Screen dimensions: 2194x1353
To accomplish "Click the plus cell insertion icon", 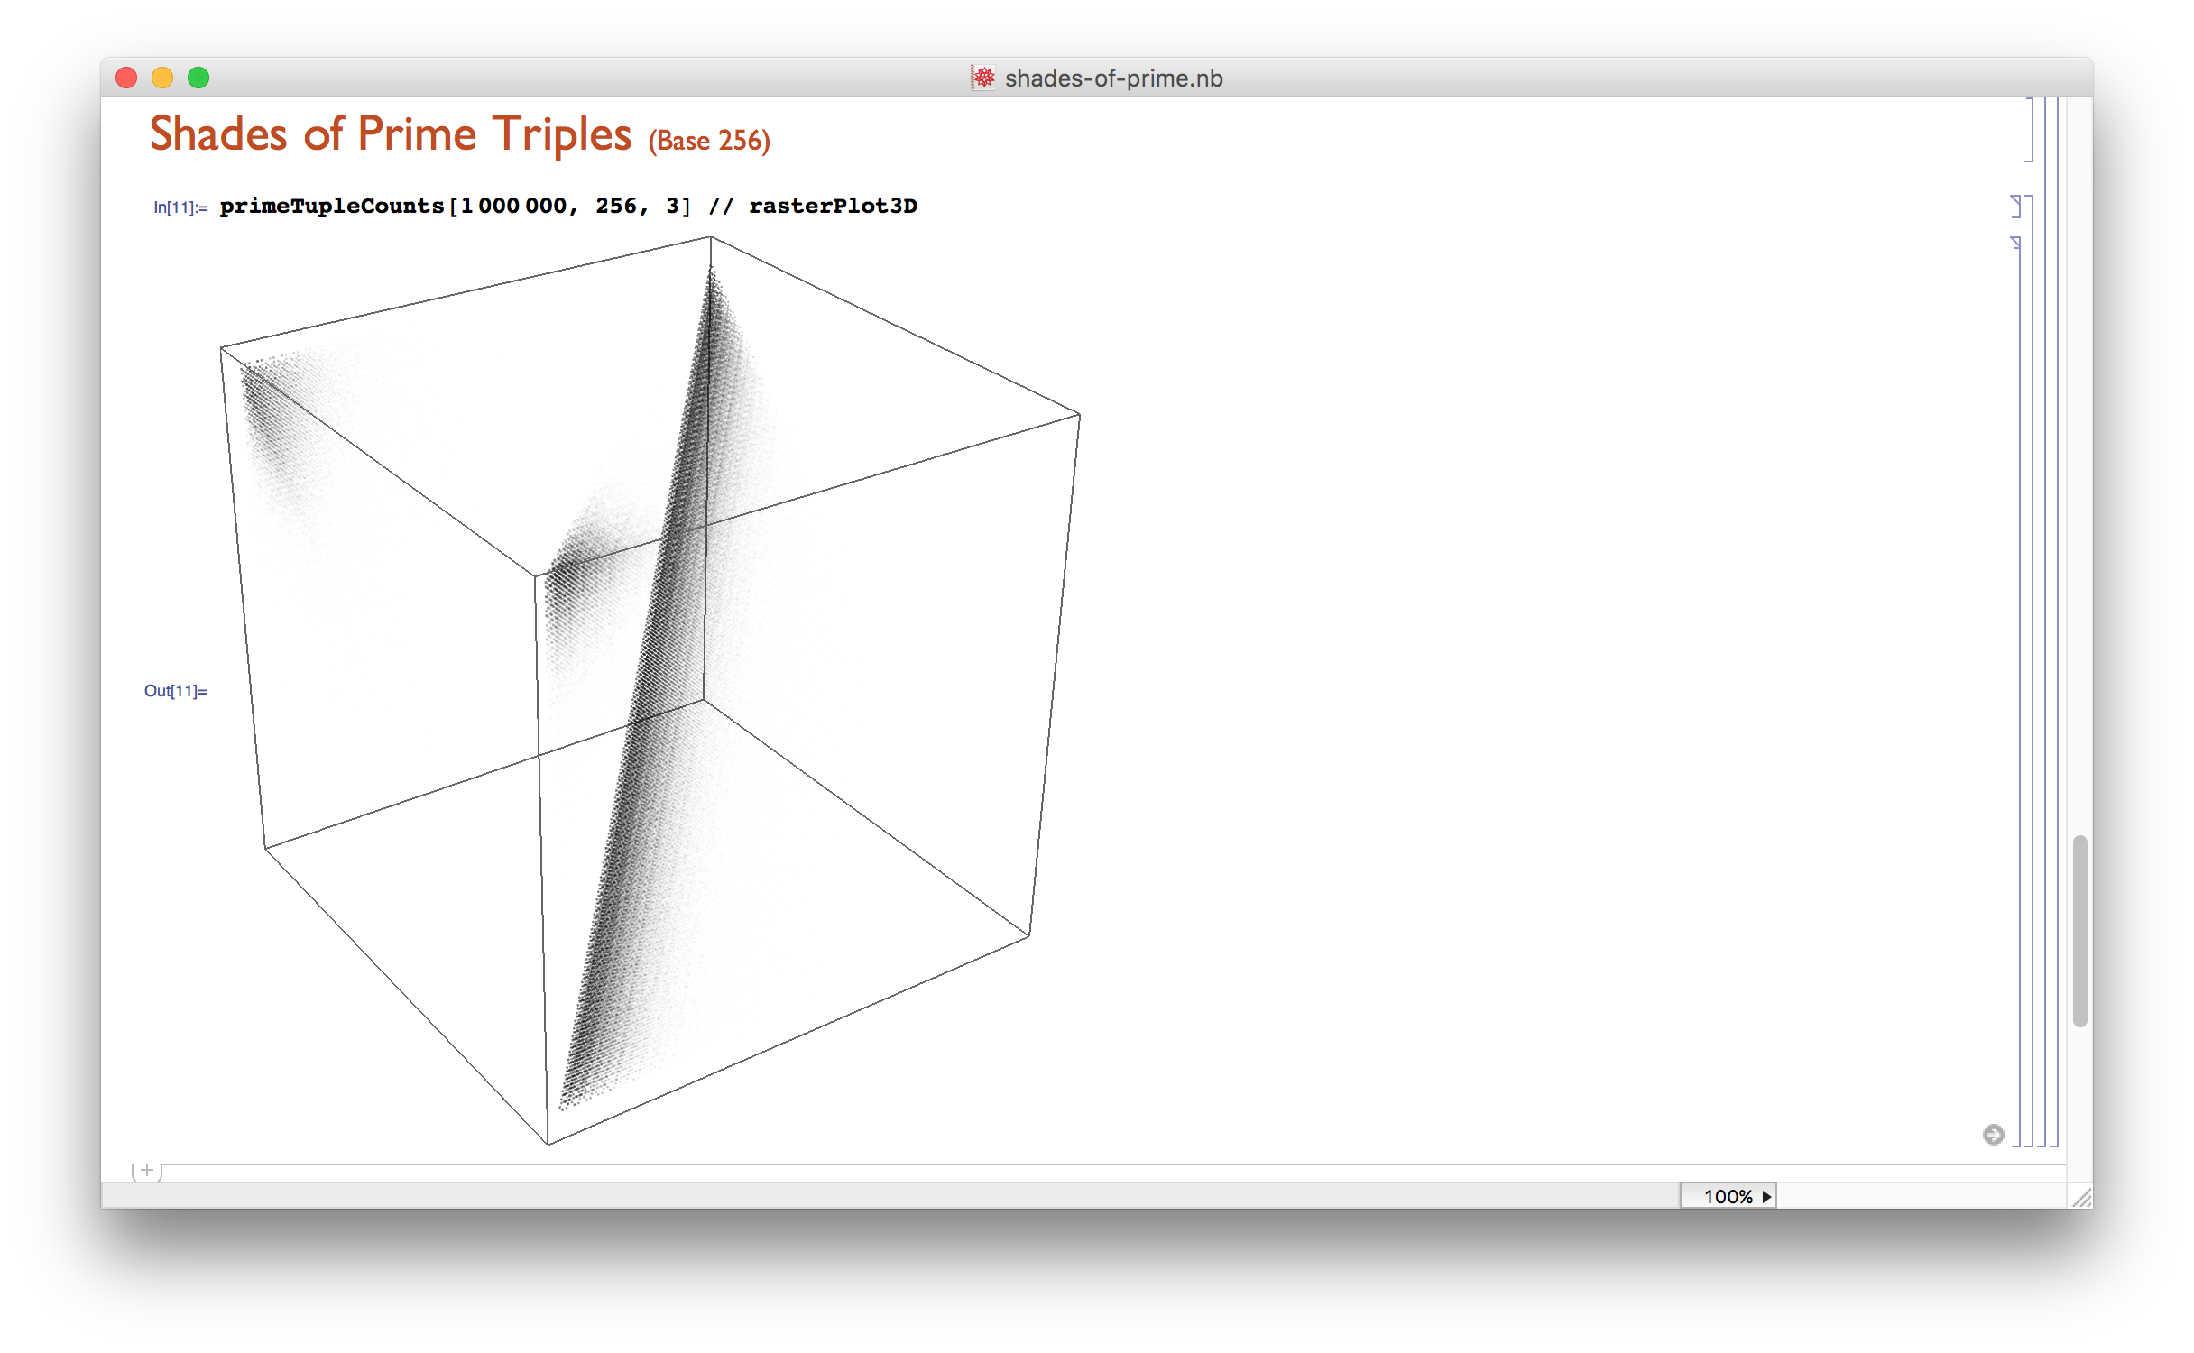I will [x=147, y=1171].
